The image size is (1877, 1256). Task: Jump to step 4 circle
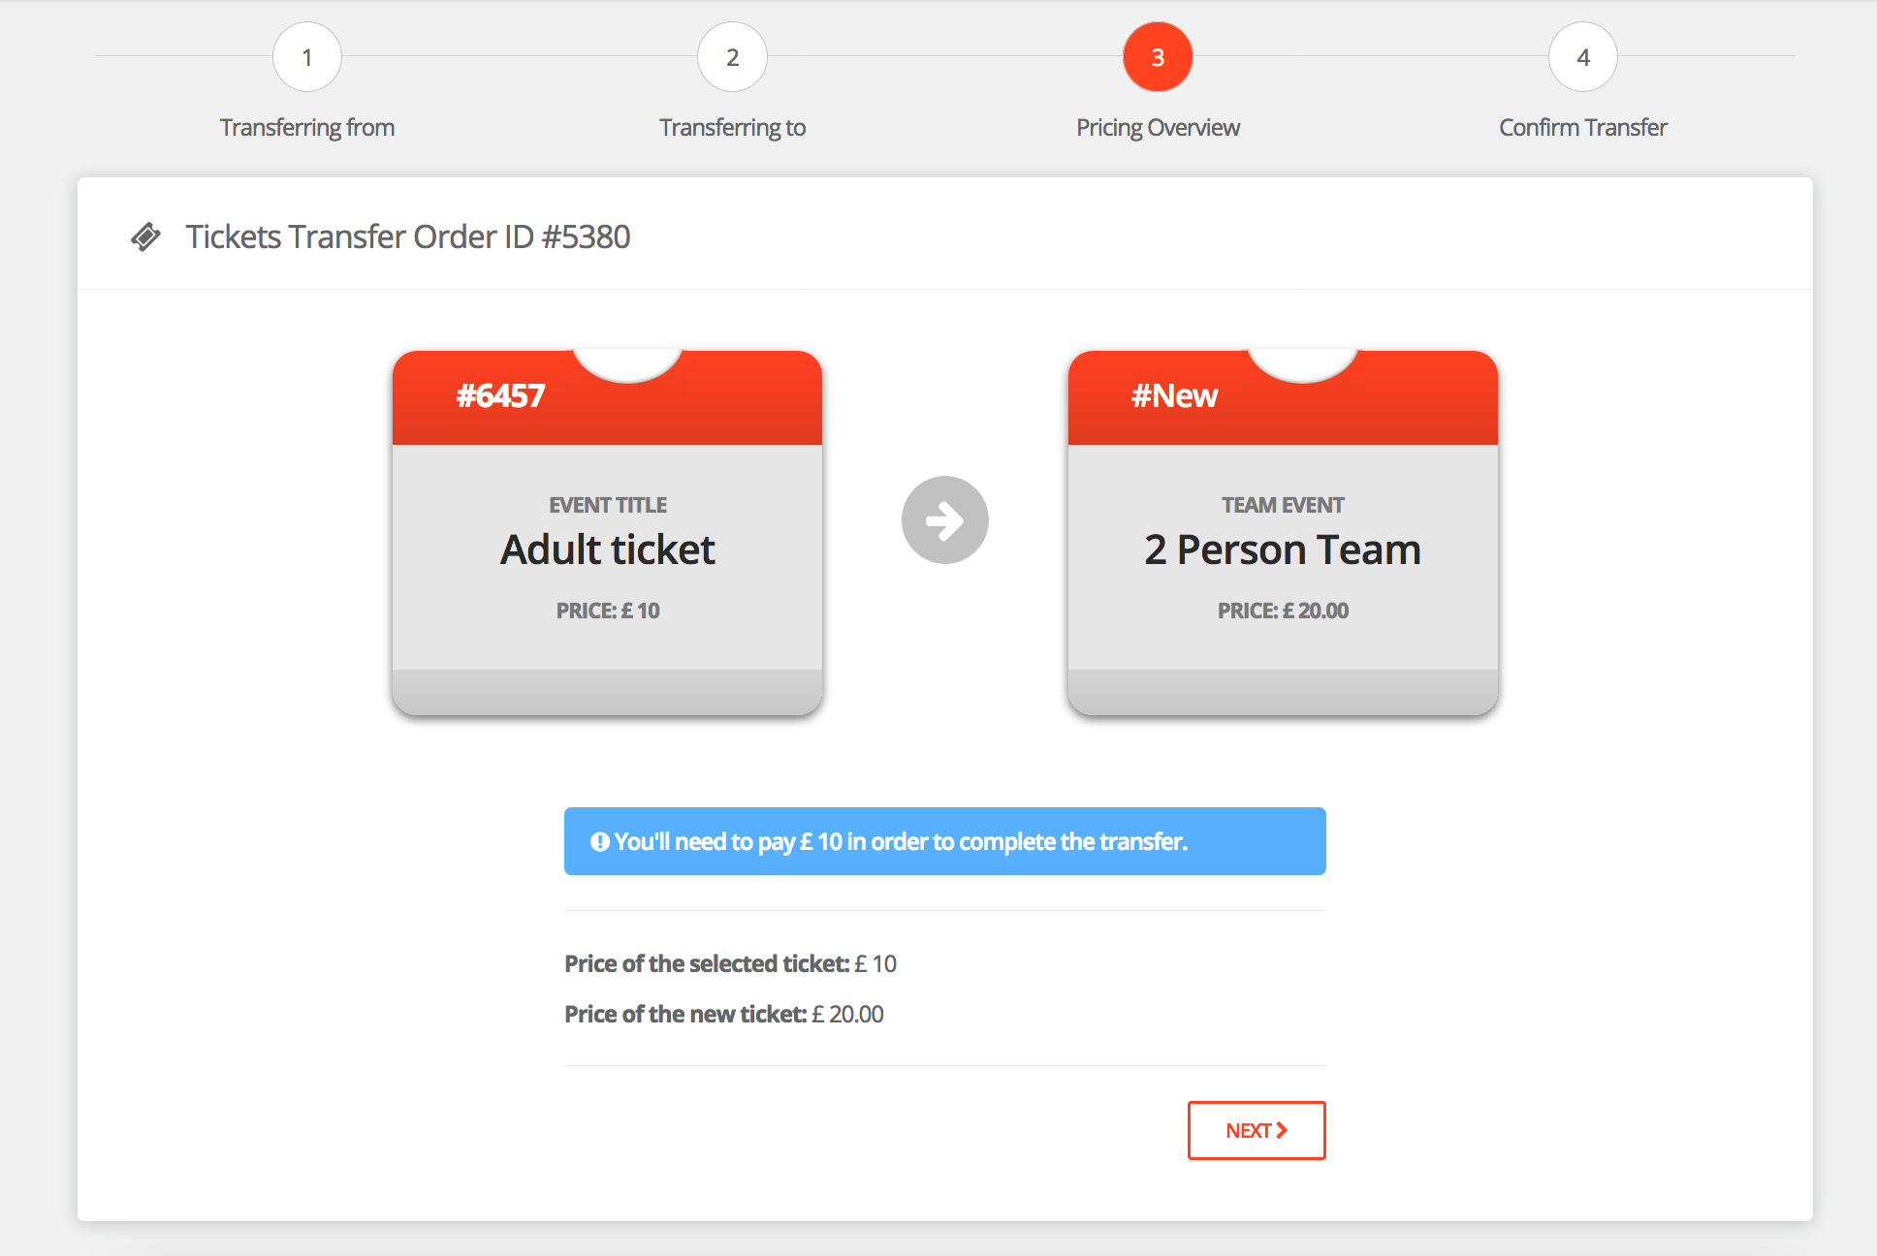point(1582,57)
